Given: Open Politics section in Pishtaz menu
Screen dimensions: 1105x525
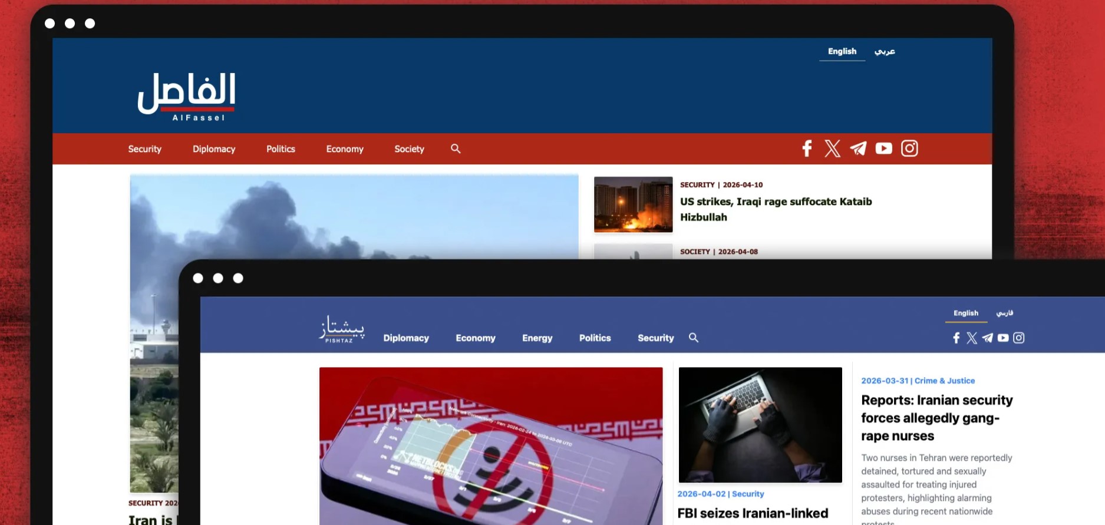Looking at the screenshot, I should pyautogui.click(x=595, y=338).
